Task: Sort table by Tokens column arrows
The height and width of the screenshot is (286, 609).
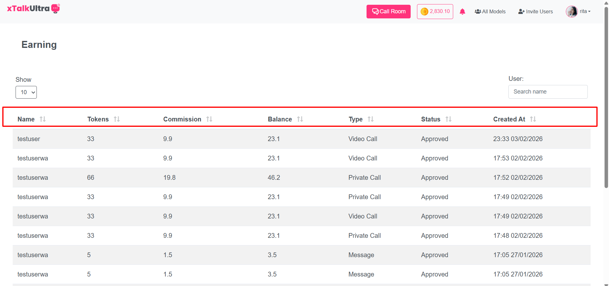Action: [117, 119]
